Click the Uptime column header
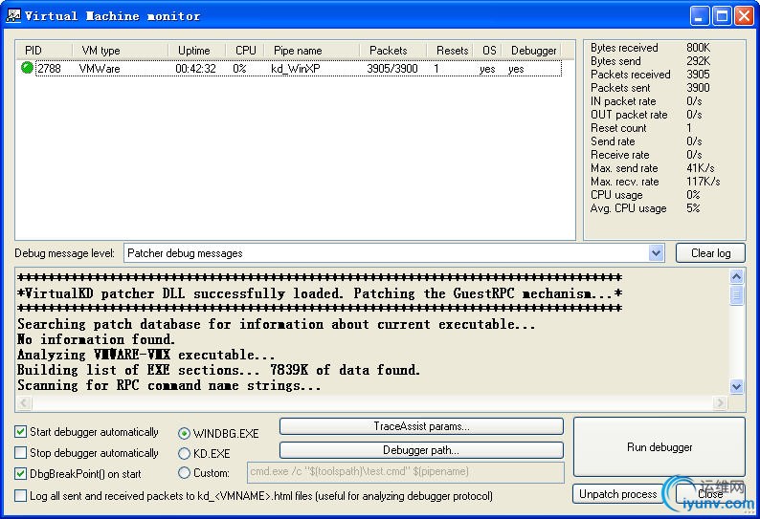This screenshot has width=760, height=519. pos(198,51)
